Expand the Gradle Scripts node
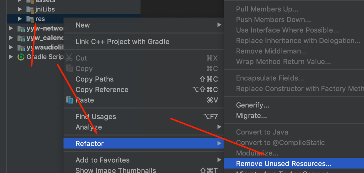 click(11, 57)
